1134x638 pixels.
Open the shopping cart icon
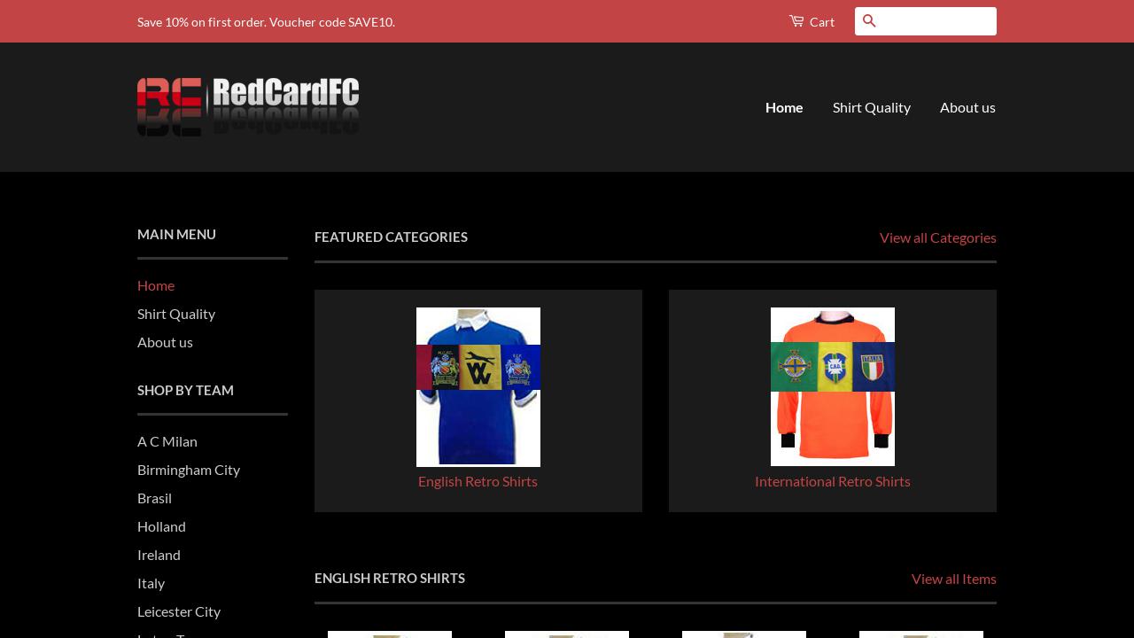pyautogui.click(x=796, y=21)
